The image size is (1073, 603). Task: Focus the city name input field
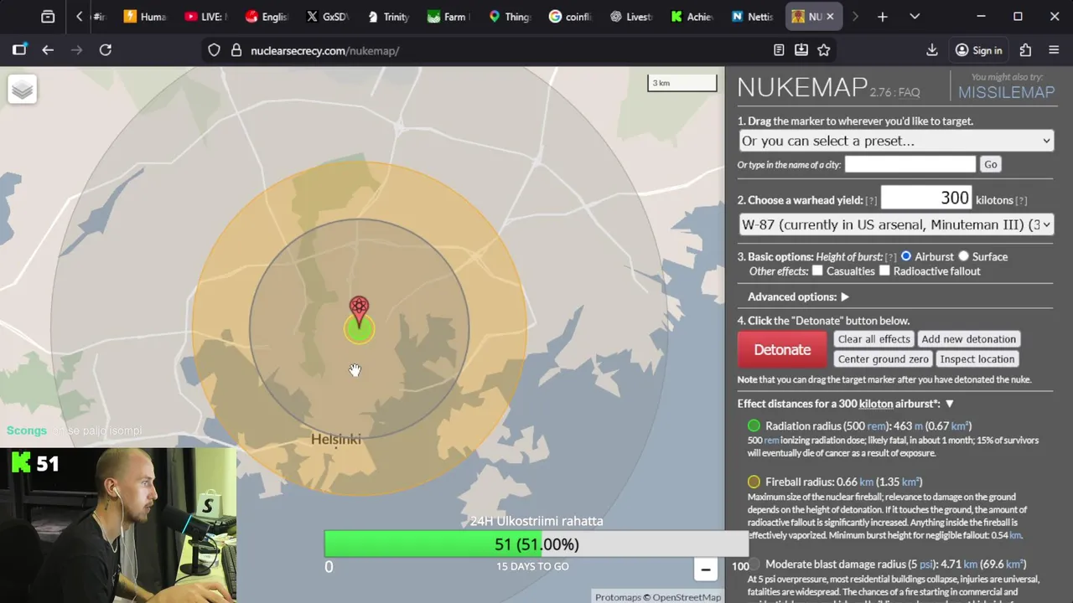click(910, 164)
